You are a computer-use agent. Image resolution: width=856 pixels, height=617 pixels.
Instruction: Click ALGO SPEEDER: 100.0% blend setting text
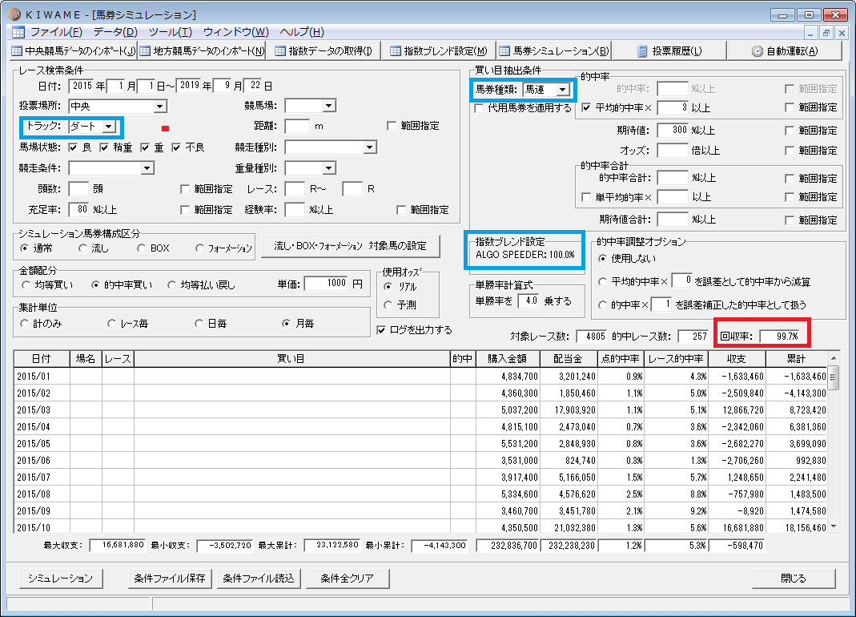point(525,255)
